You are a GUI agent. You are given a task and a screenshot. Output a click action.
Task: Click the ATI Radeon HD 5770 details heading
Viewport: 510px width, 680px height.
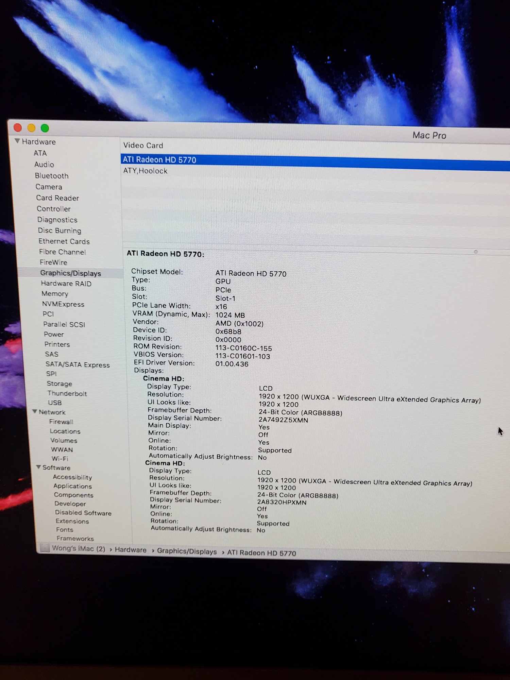165,254
